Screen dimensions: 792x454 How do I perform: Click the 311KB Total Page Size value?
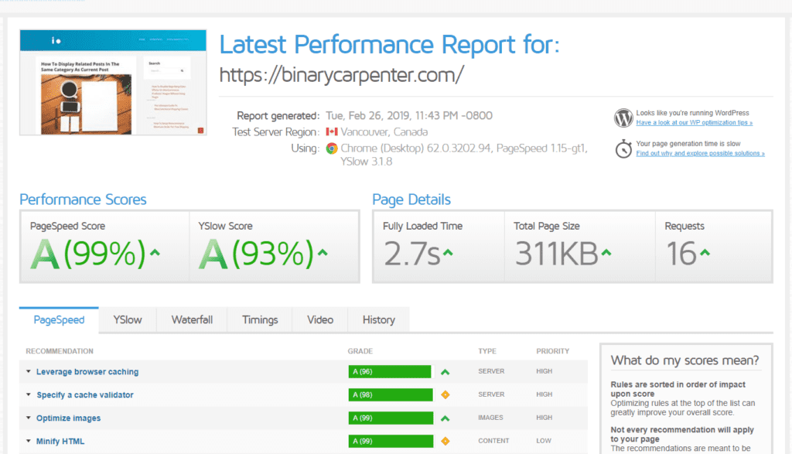556,253
